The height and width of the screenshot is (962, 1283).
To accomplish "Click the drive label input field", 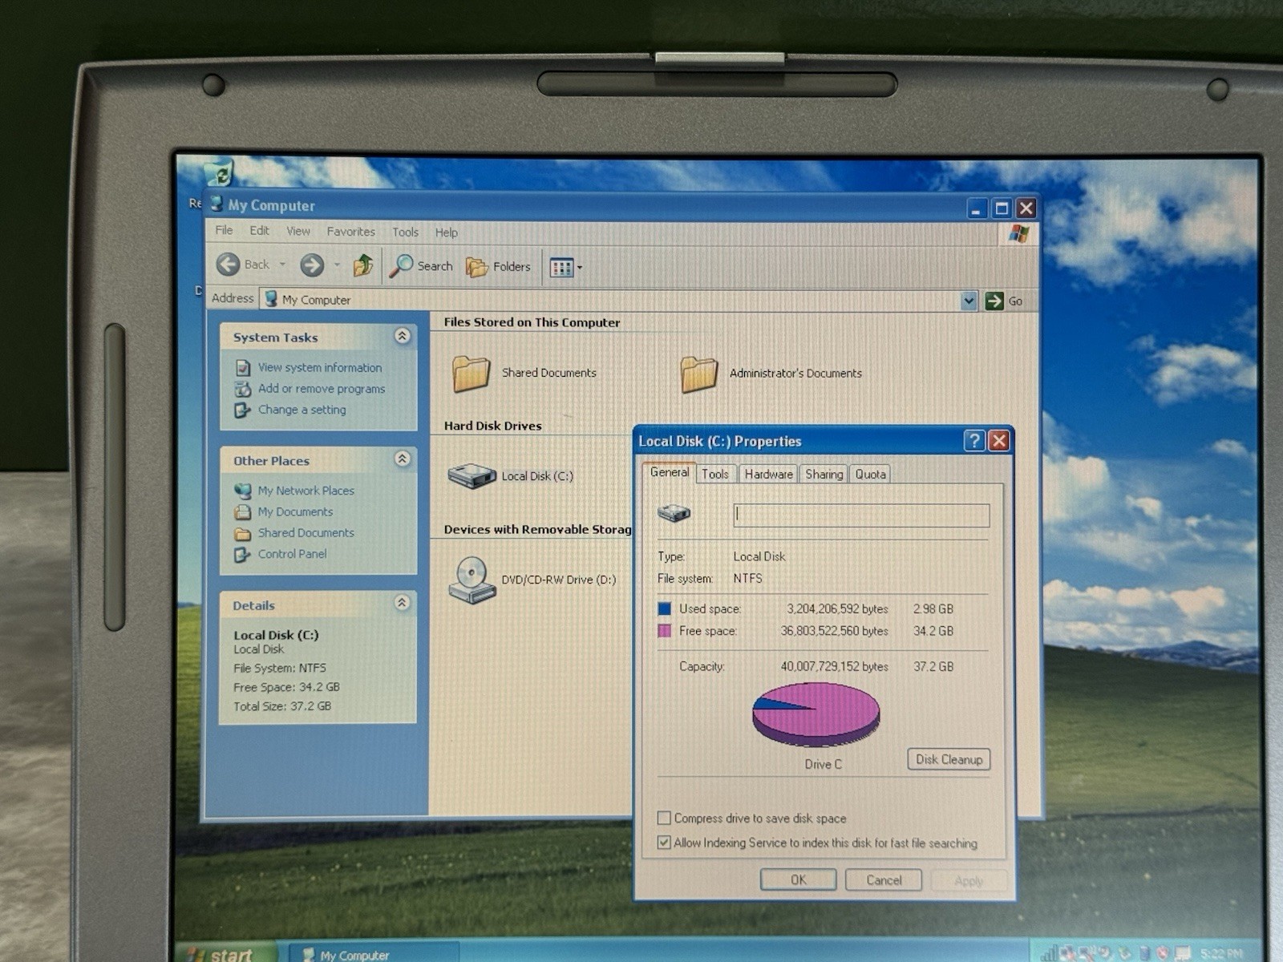I will (861, 515).
